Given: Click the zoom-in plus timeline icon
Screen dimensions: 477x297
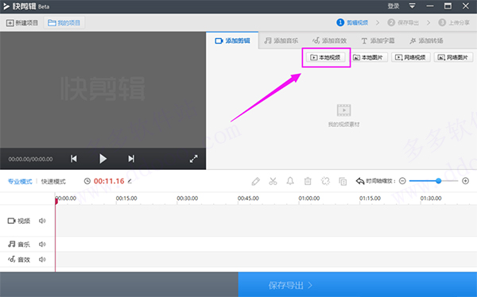Looking at the screenshot, I should tap(465, 181).
